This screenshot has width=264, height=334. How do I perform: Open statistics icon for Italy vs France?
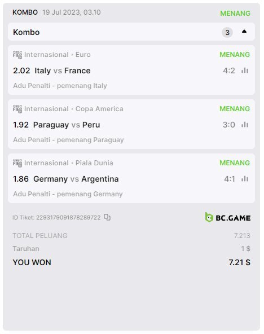(x=245, y=71)
